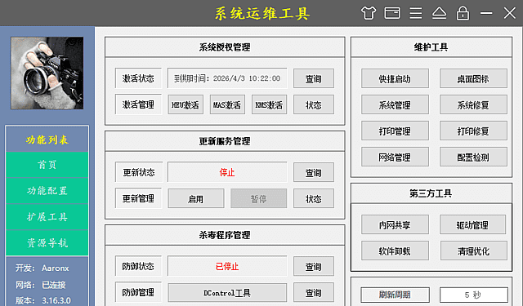Click the 版本: 3.16.3.0 version line
This screenshot has height=306, width=523.
(43, 300)
